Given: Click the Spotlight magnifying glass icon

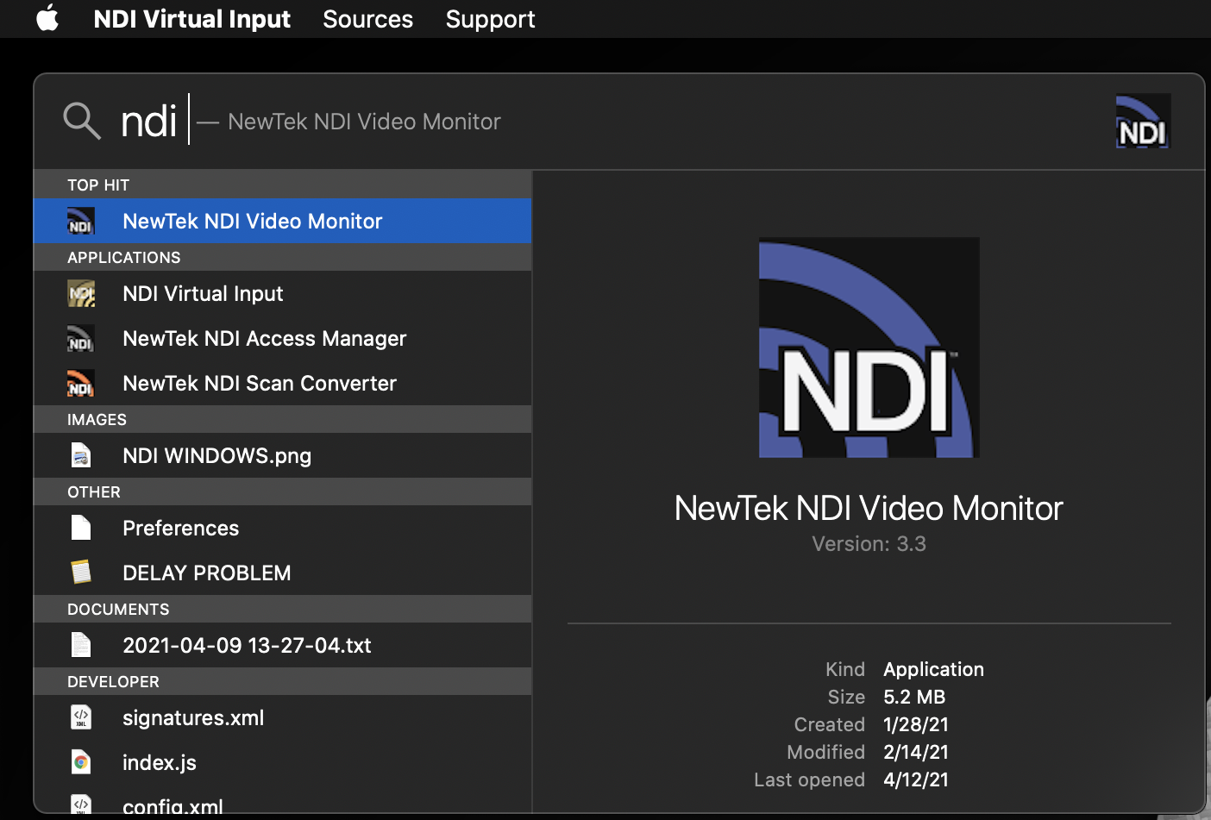Looking at the screenshot, I should (x=82, y=121).
